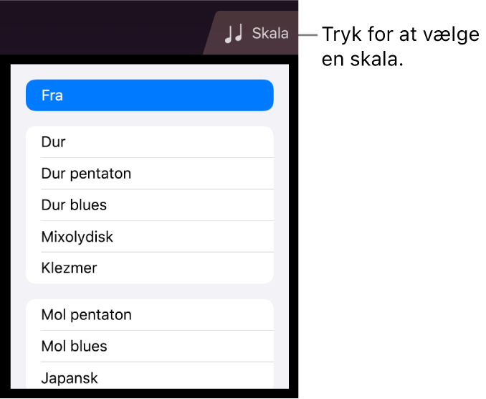This screenshot has height=399, width=486.
Task: Select the Mol pentaton scale
Action: click(x=149, y=315)
